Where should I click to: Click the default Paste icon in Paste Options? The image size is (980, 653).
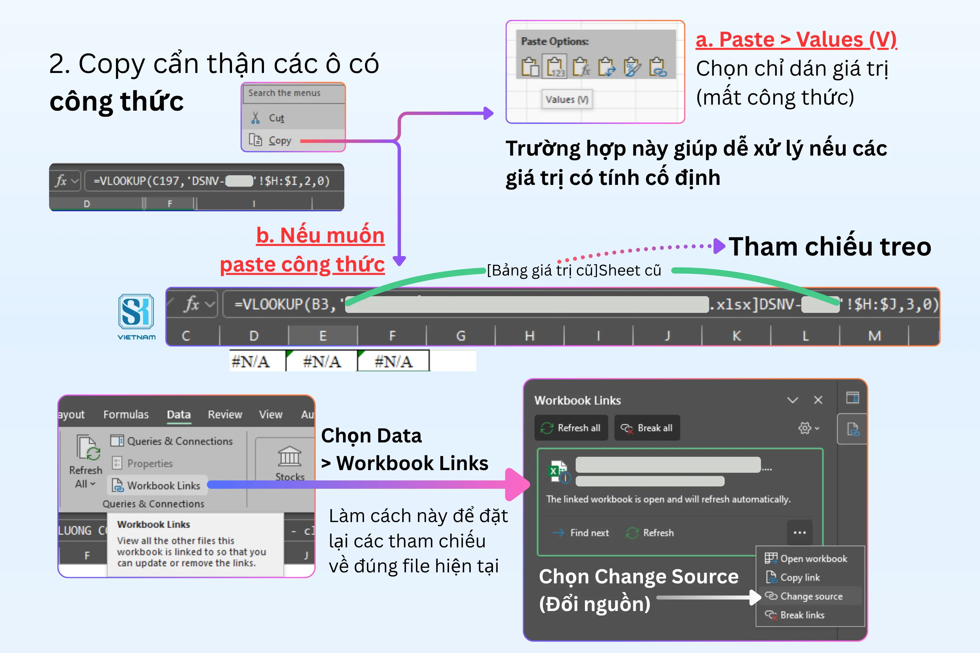point(530,67)
